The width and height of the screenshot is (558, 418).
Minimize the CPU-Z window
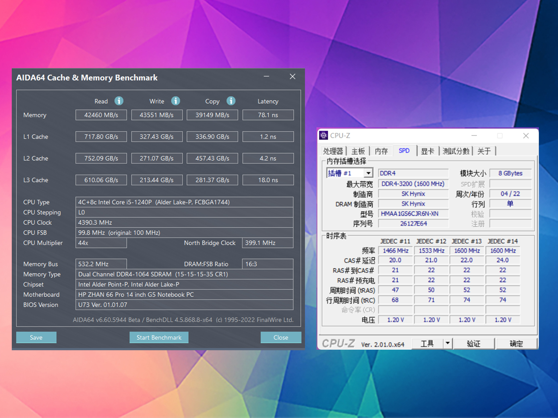[474, 136]
